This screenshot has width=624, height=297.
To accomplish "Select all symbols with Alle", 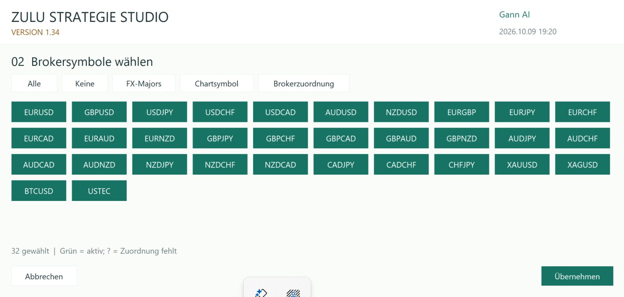I will 34,83.
